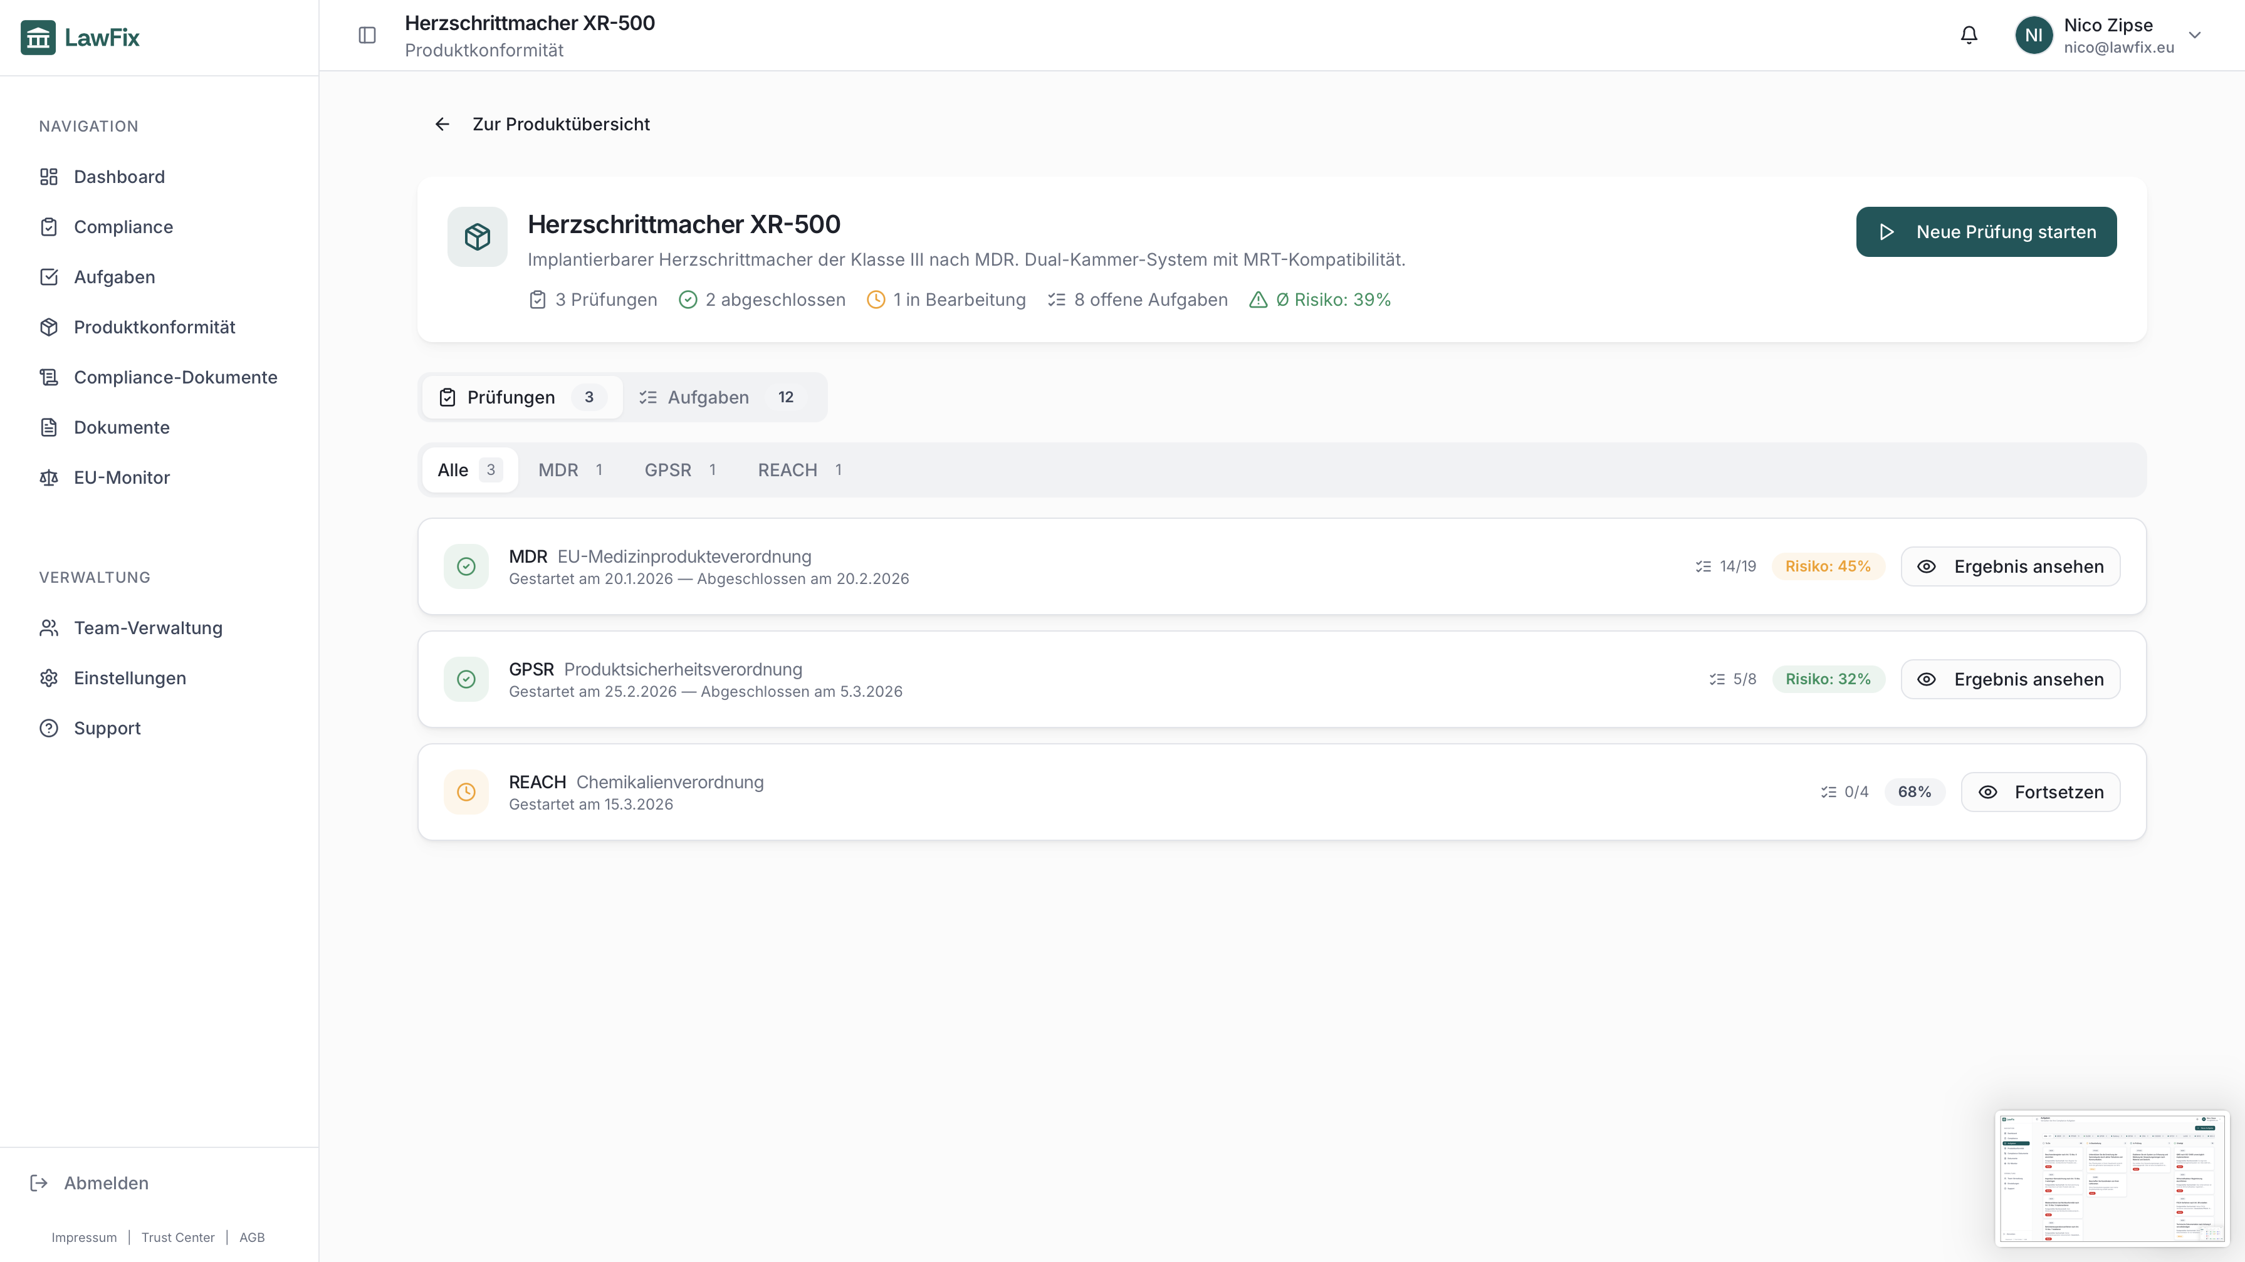Click the 2 abgeschlossen statistic

point(761,300)
